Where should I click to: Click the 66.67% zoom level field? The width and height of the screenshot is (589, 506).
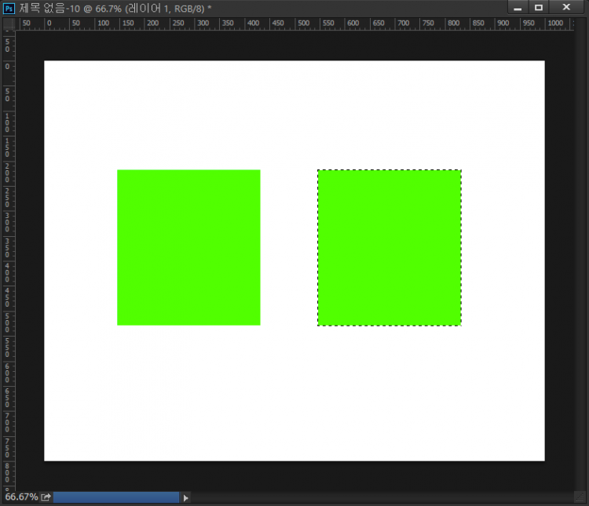point(21,497)
